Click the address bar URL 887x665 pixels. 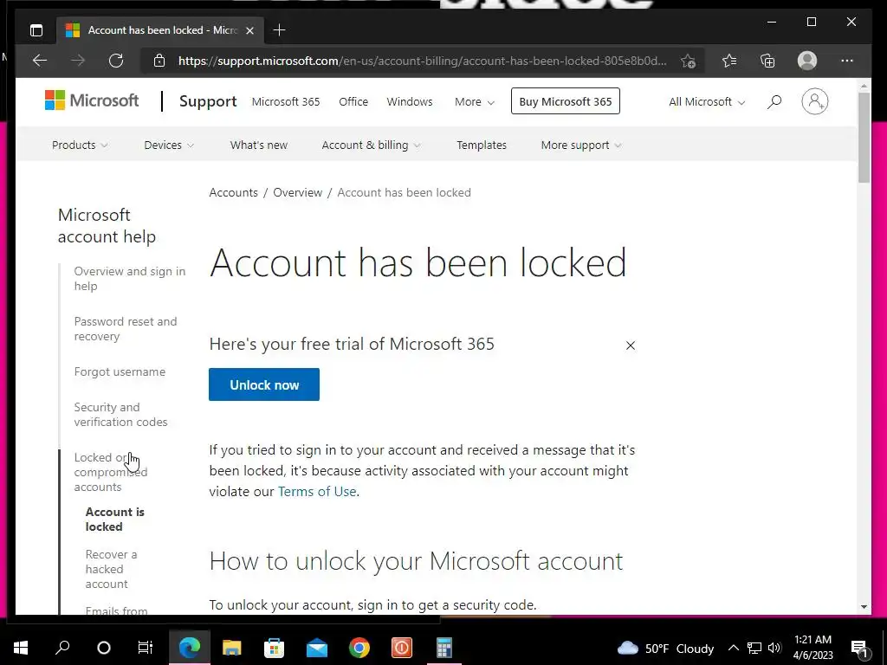click(422, 61)
